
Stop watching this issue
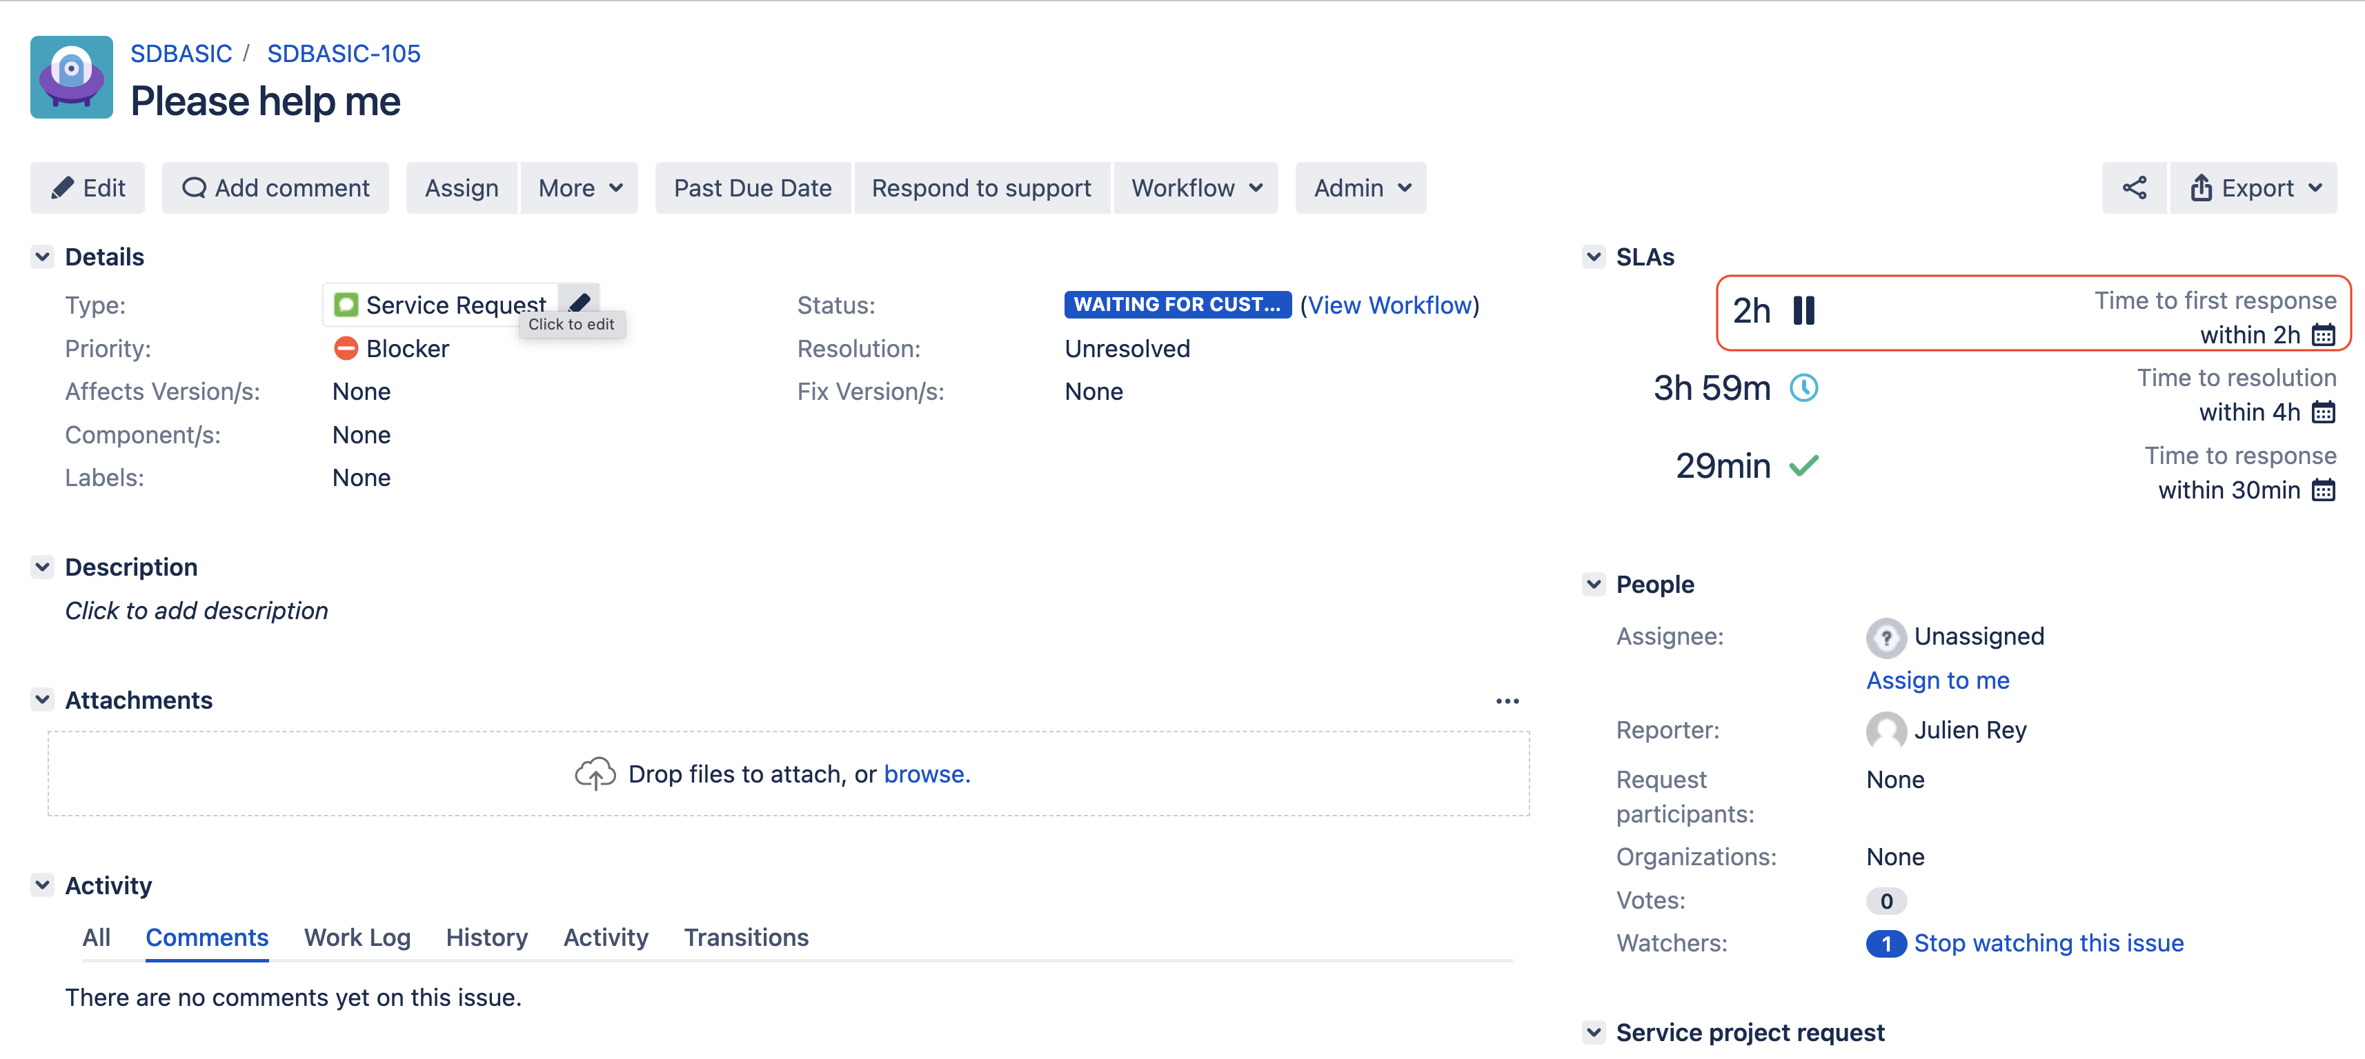(x=2048, y=943)
